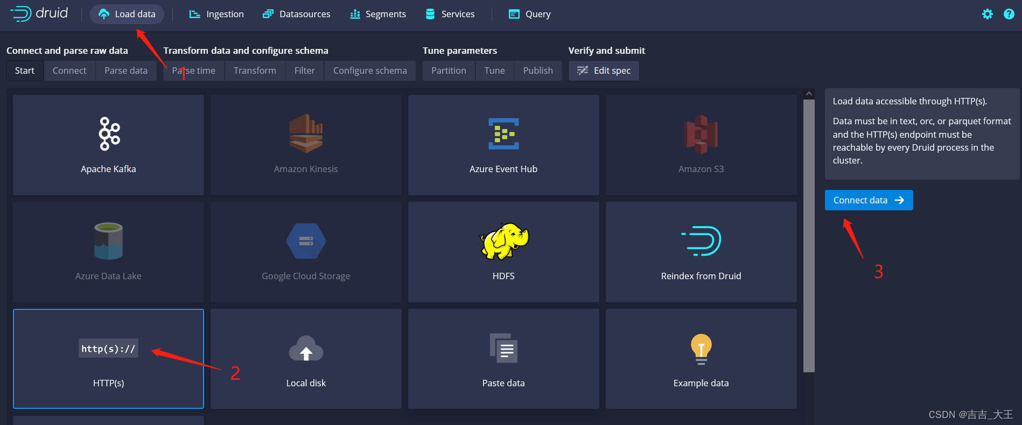Open the settings gear menu

pos(988,14)
